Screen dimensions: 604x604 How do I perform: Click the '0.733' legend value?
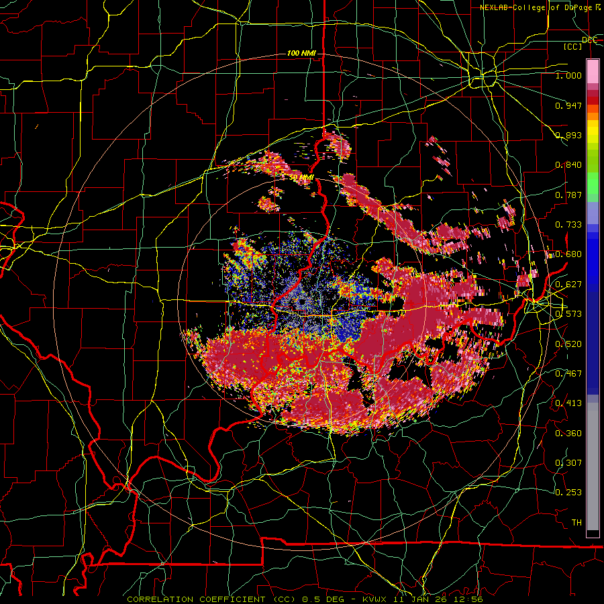pyautogui.click(x=568, y=225)
